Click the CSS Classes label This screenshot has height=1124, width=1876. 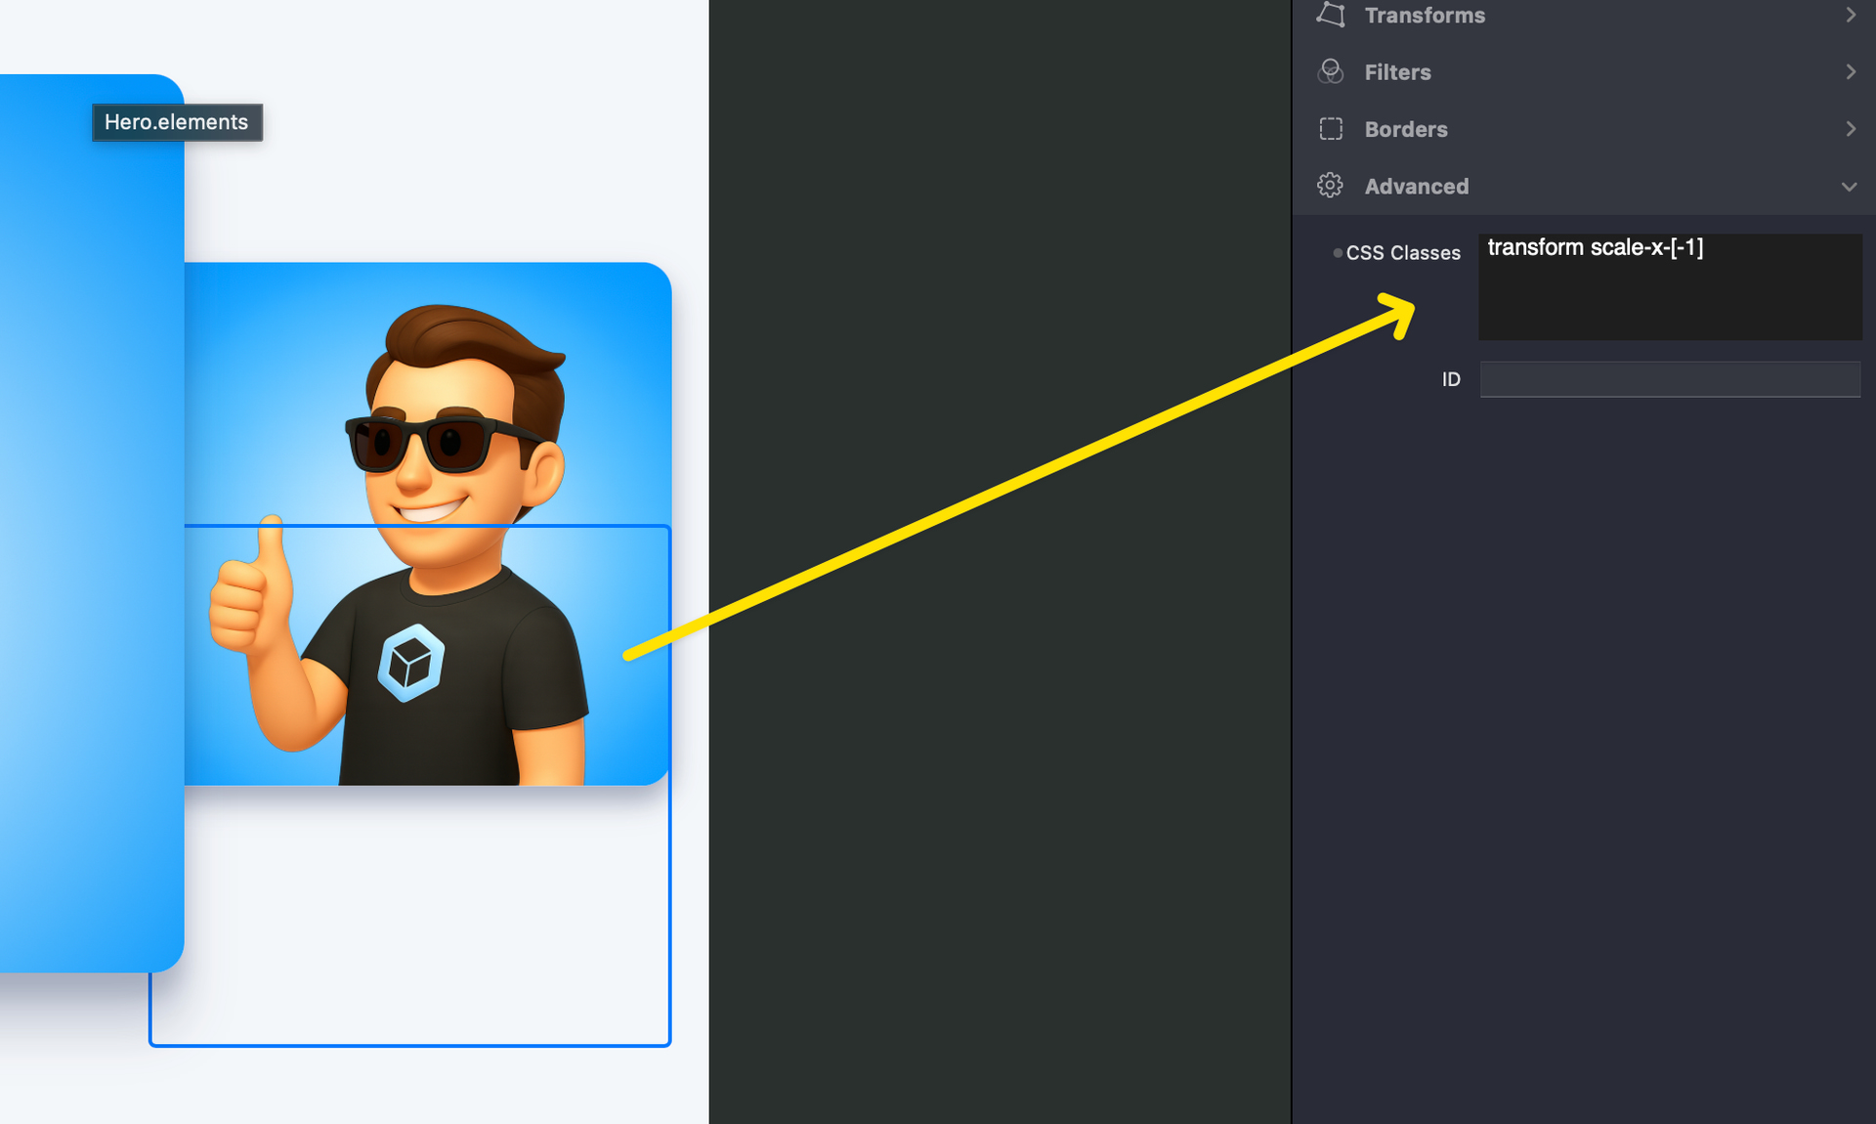click(x=1402, y=253)
